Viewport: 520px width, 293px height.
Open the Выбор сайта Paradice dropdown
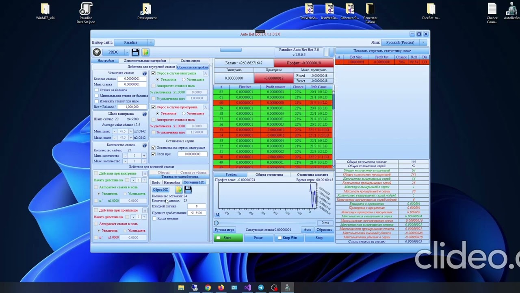click(134, 42)
